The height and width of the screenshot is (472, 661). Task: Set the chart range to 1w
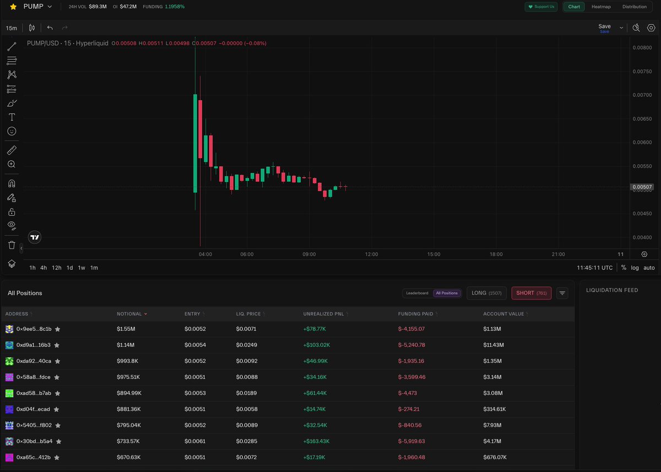(82, 268)
